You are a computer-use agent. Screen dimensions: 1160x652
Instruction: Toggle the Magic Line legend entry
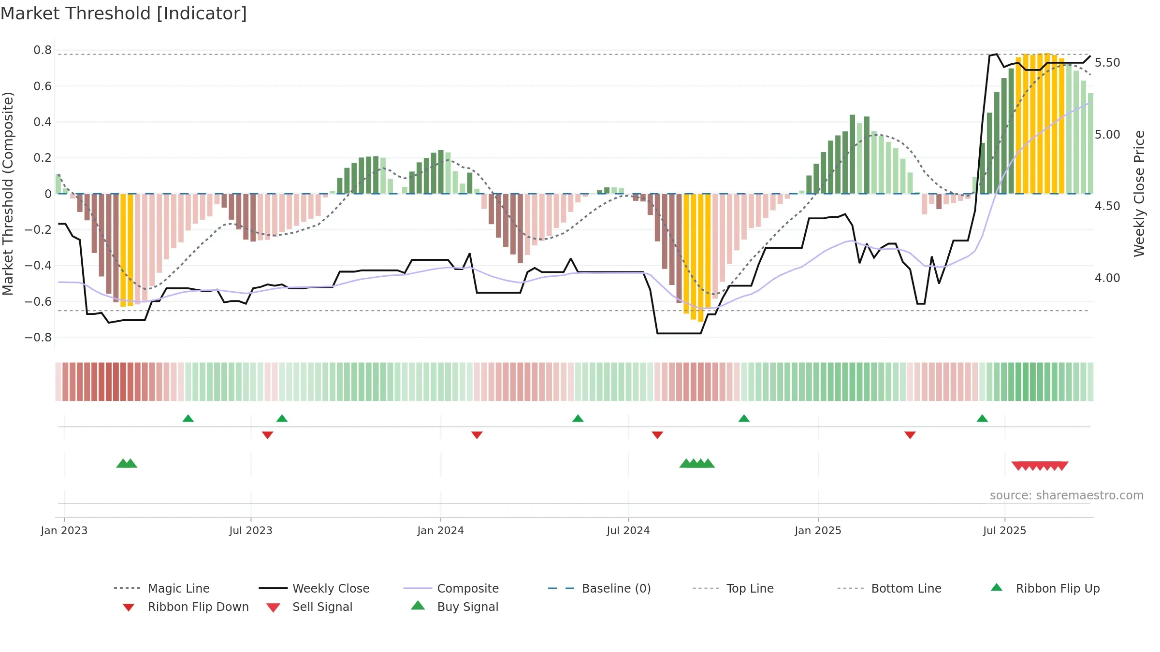(161, 588)
